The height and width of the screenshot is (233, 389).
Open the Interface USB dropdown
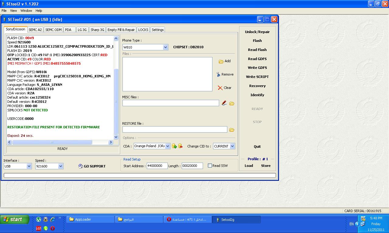(29, 166)
